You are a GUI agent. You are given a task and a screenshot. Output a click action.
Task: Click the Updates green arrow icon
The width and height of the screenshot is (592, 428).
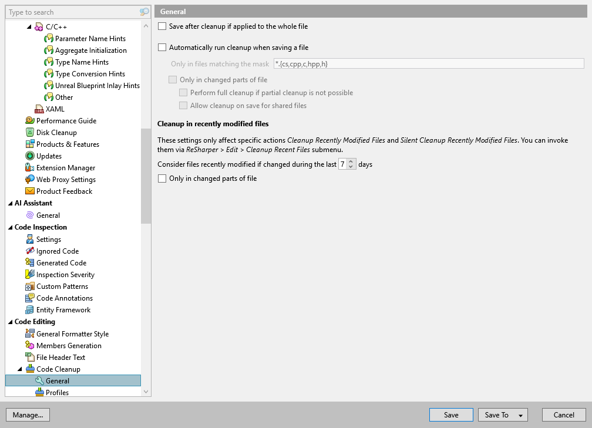pyautogui.click(x=30, y=156)
